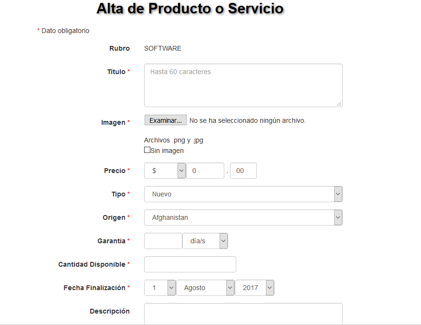The image size is (421, 325).
Task: Click the Origen dropdown arrow icon
Action: click(338, 217)
